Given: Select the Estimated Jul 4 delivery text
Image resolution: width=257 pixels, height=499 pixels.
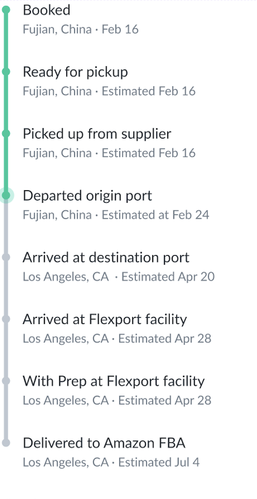Looking at the screenshot, I should click(159, 462).
